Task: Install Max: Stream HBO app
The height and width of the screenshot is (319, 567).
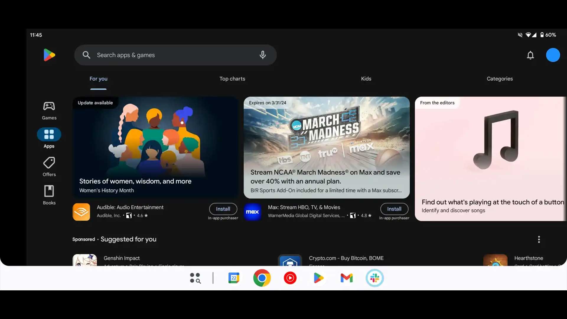Action: point(394,209)
